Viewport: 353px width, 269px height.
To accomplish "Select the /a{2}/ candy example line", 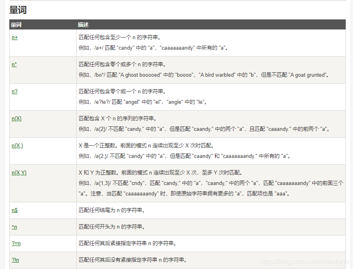I will click(x=204, y=129).
